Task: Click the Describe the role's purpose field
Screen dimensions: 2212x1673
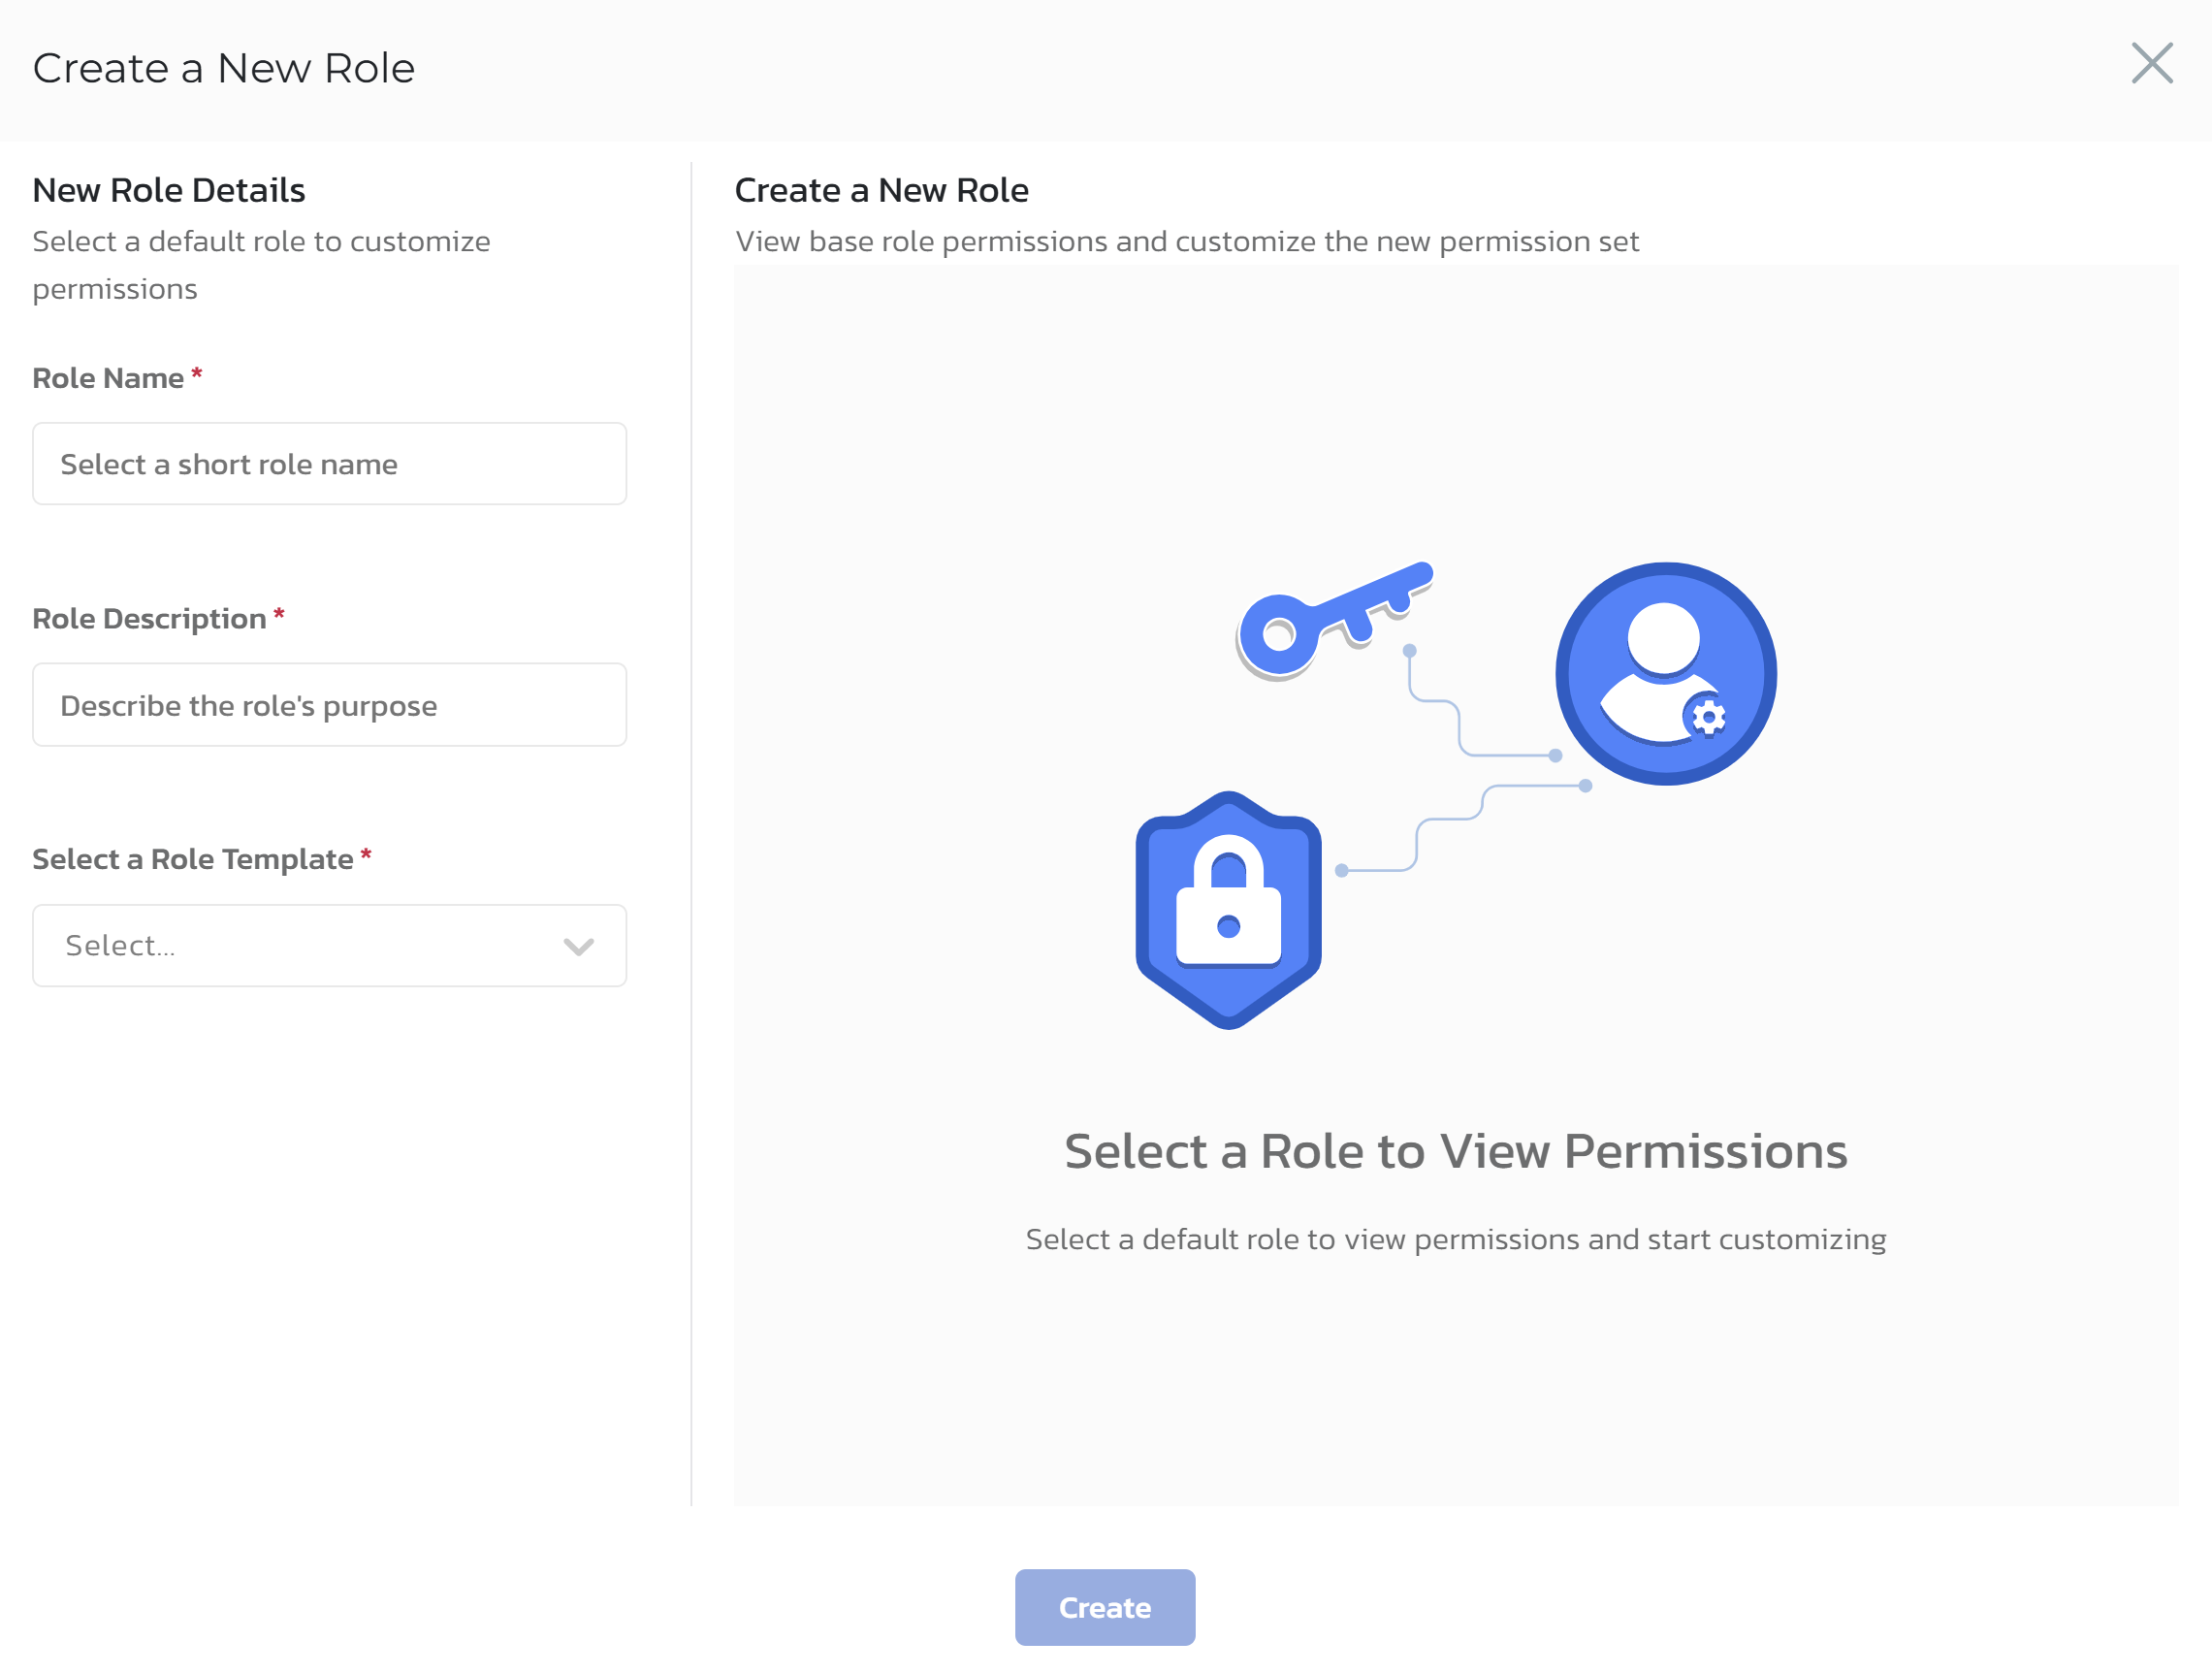Action: coord(329,705)
